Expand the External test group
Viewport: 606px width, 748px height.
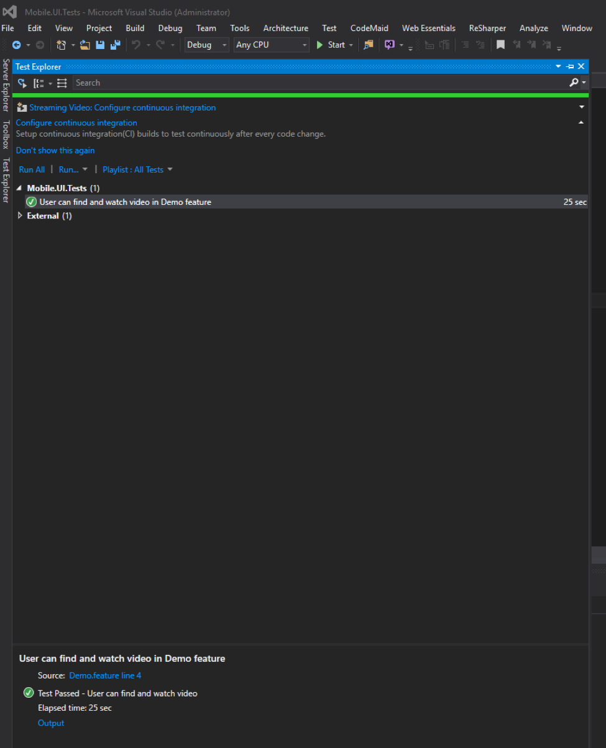[20, 216]
